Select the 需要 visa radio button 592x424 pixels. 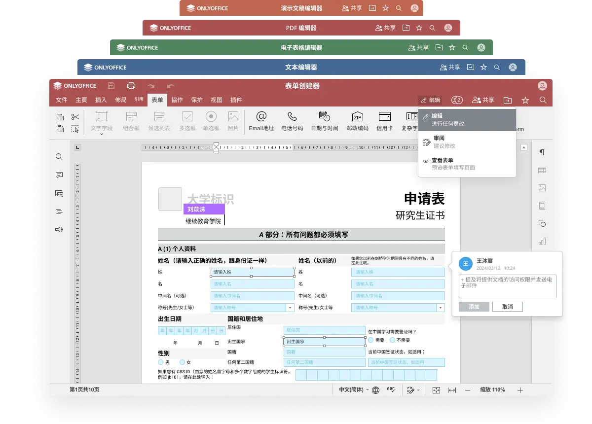pyautogui.click(x=370, y=340)
